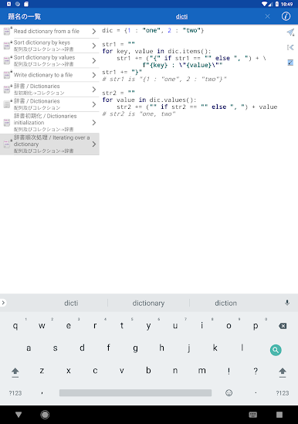The image size is (298, 424).
Task: Tap the blue edit note icon
Action: [x=290, y=63]
